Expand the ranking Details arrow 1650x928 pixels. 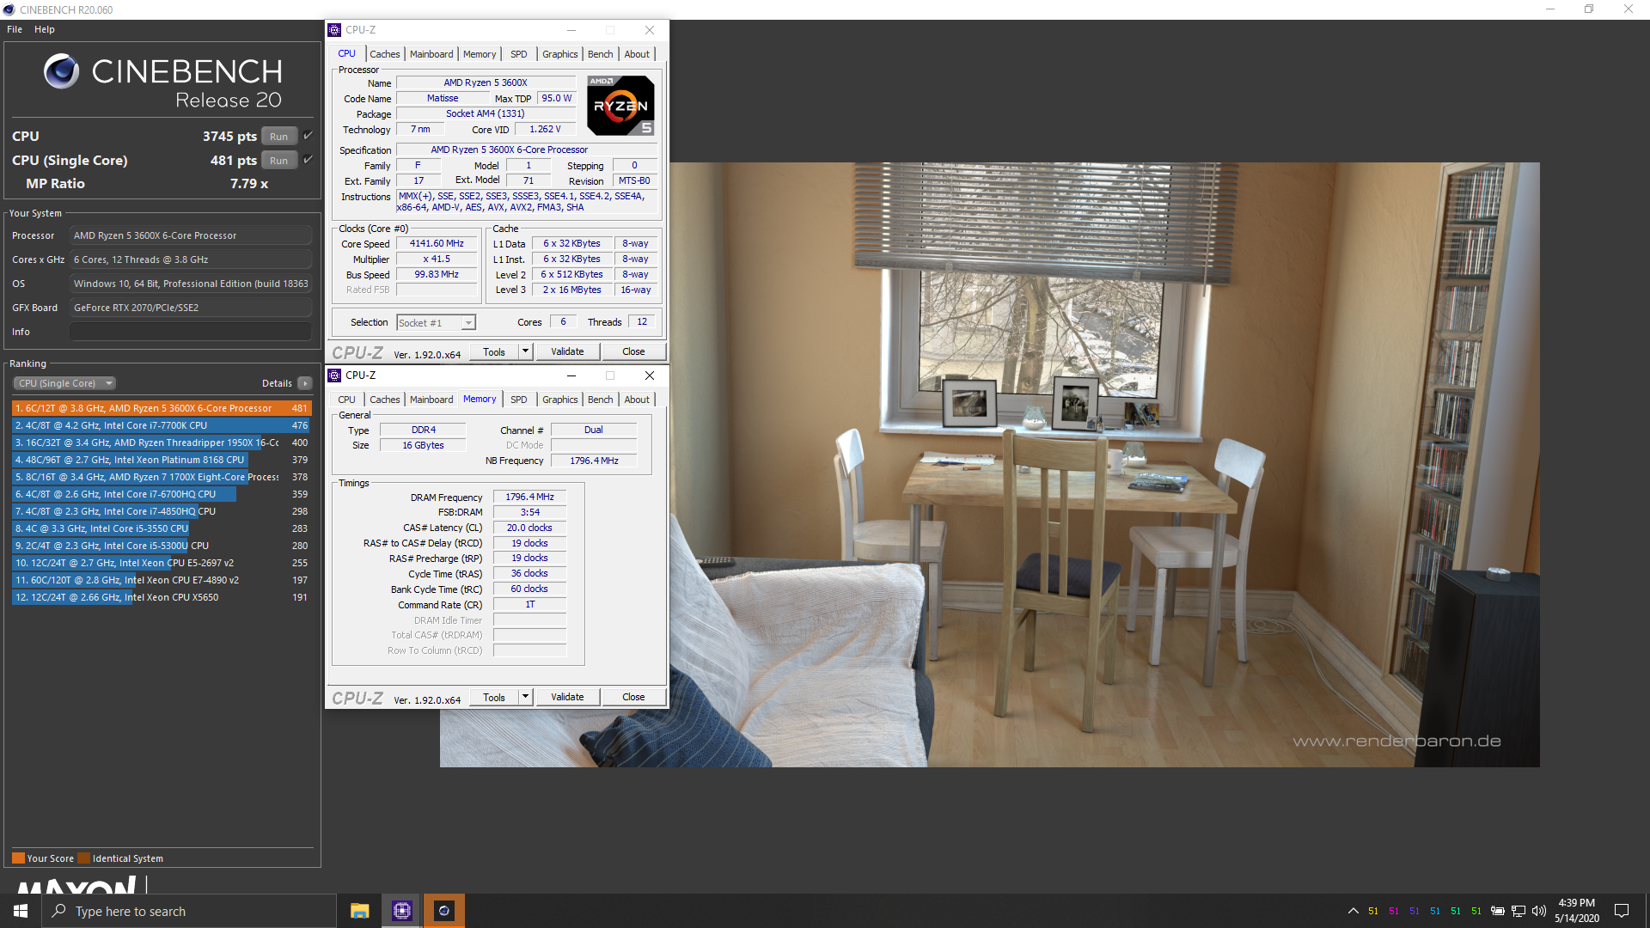click(x=305, y=383)
